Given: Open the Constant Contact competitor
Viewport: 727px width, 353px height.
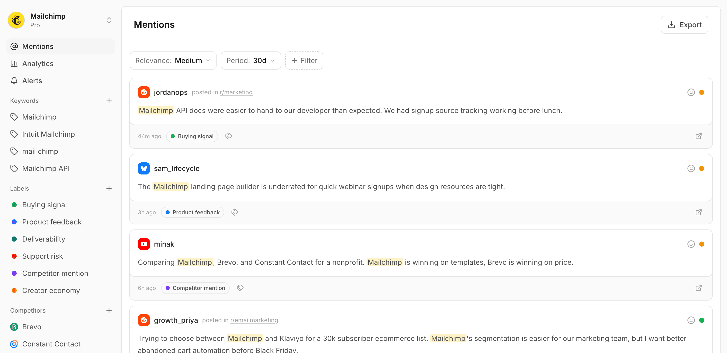Looking at the screenshot, I should point(60,344).
